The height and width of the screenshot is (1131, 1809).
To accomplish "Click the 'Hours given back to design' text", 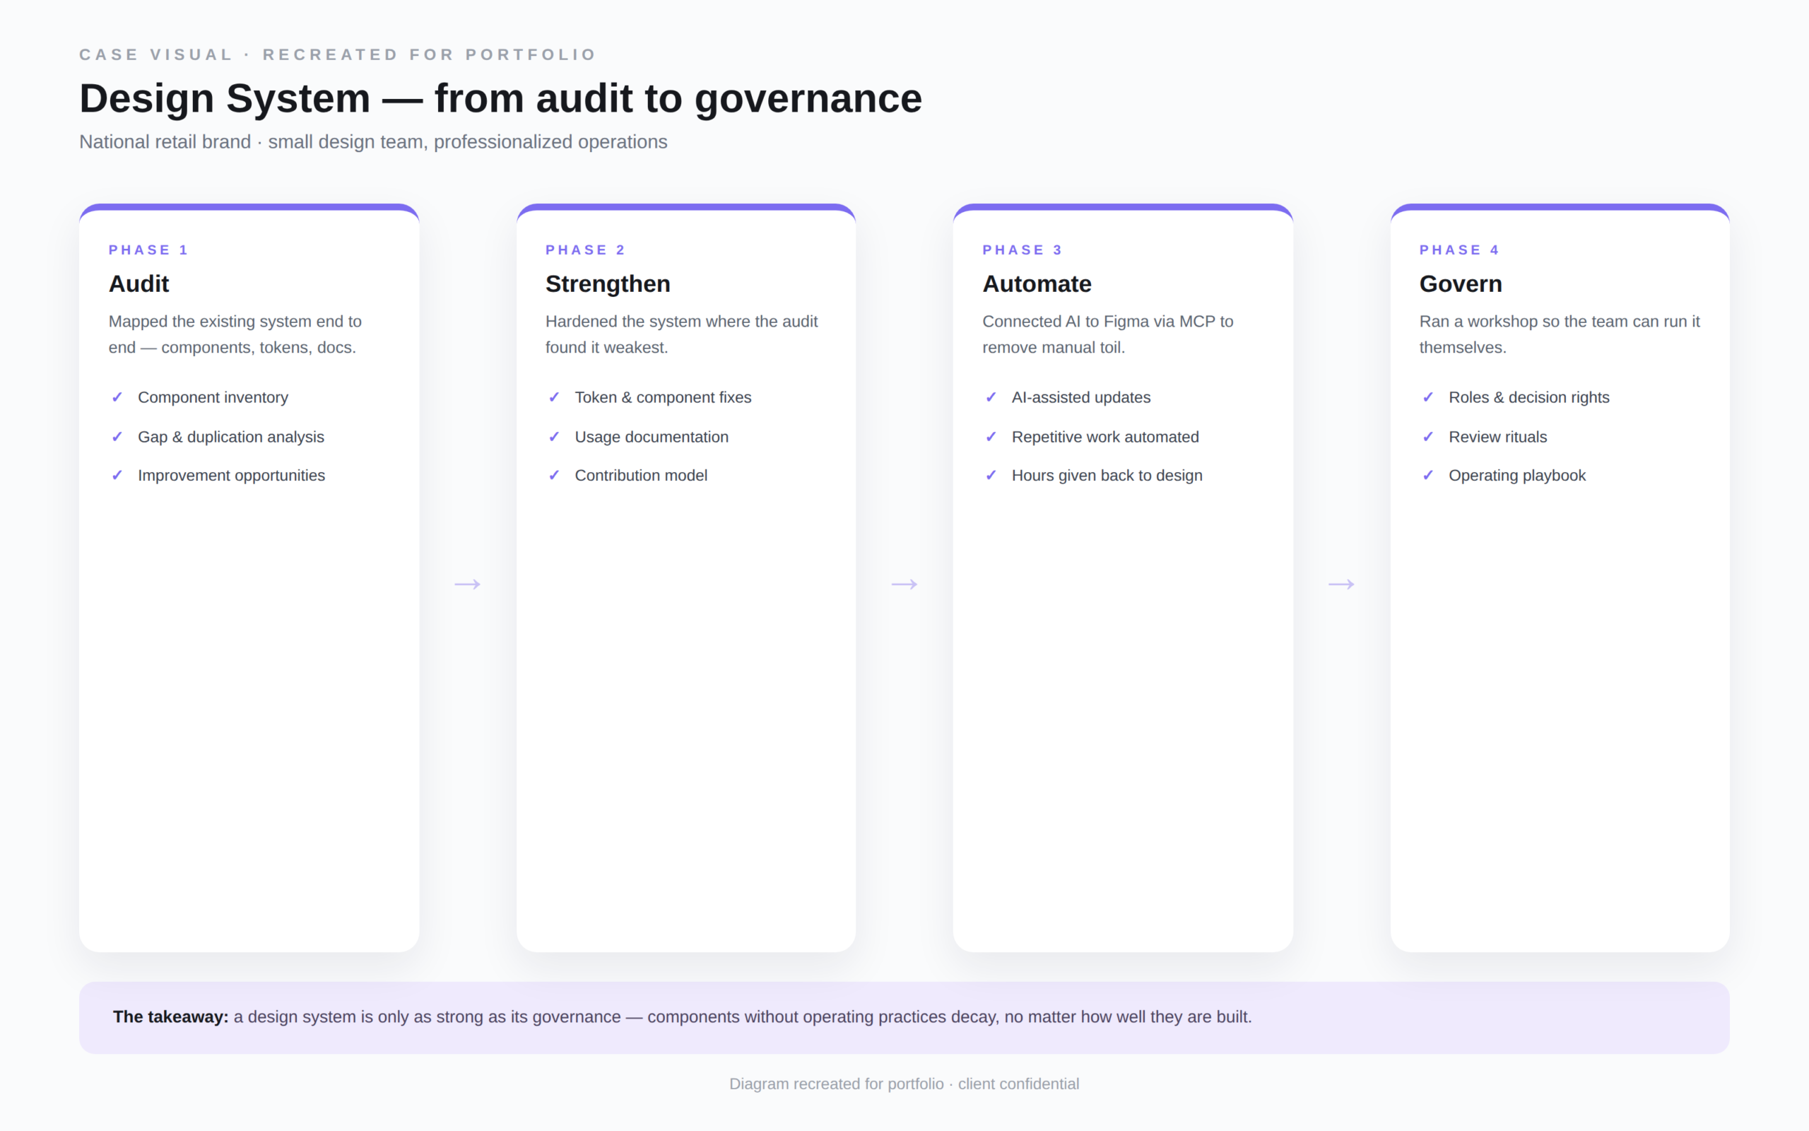I will (x=1107, y=476).
